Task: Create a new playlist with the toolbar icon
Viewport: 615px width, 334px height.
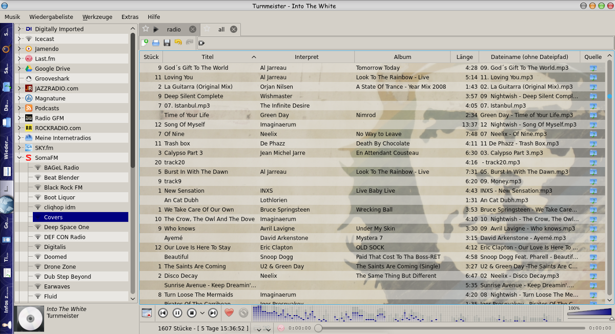Action: pyautogui.click(x=145, y=43)
